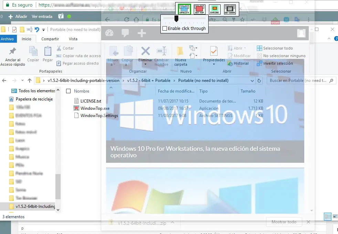Click the WindowTop Shrink button
This screenshot has height=234, width=338.
click(214, 9)
